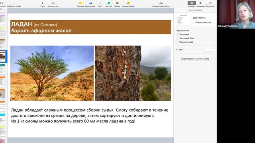The width and height of the screenshot is (255, 143).
Task: Insert a table with the Таблица icon
Action: pos(80,3)
